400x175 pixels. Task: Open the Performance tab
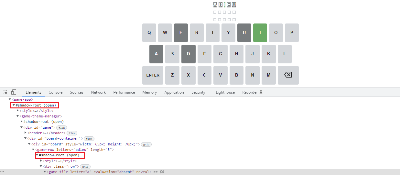[x=124, y=92]
